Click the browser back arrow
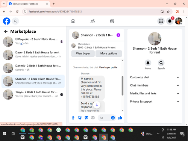The height and width of the screenshot is (141, 188). [4, 12]
